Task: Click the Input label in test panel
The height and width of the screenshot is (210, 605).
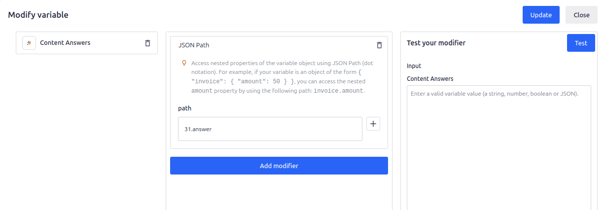Action: [x=414, y=66]
